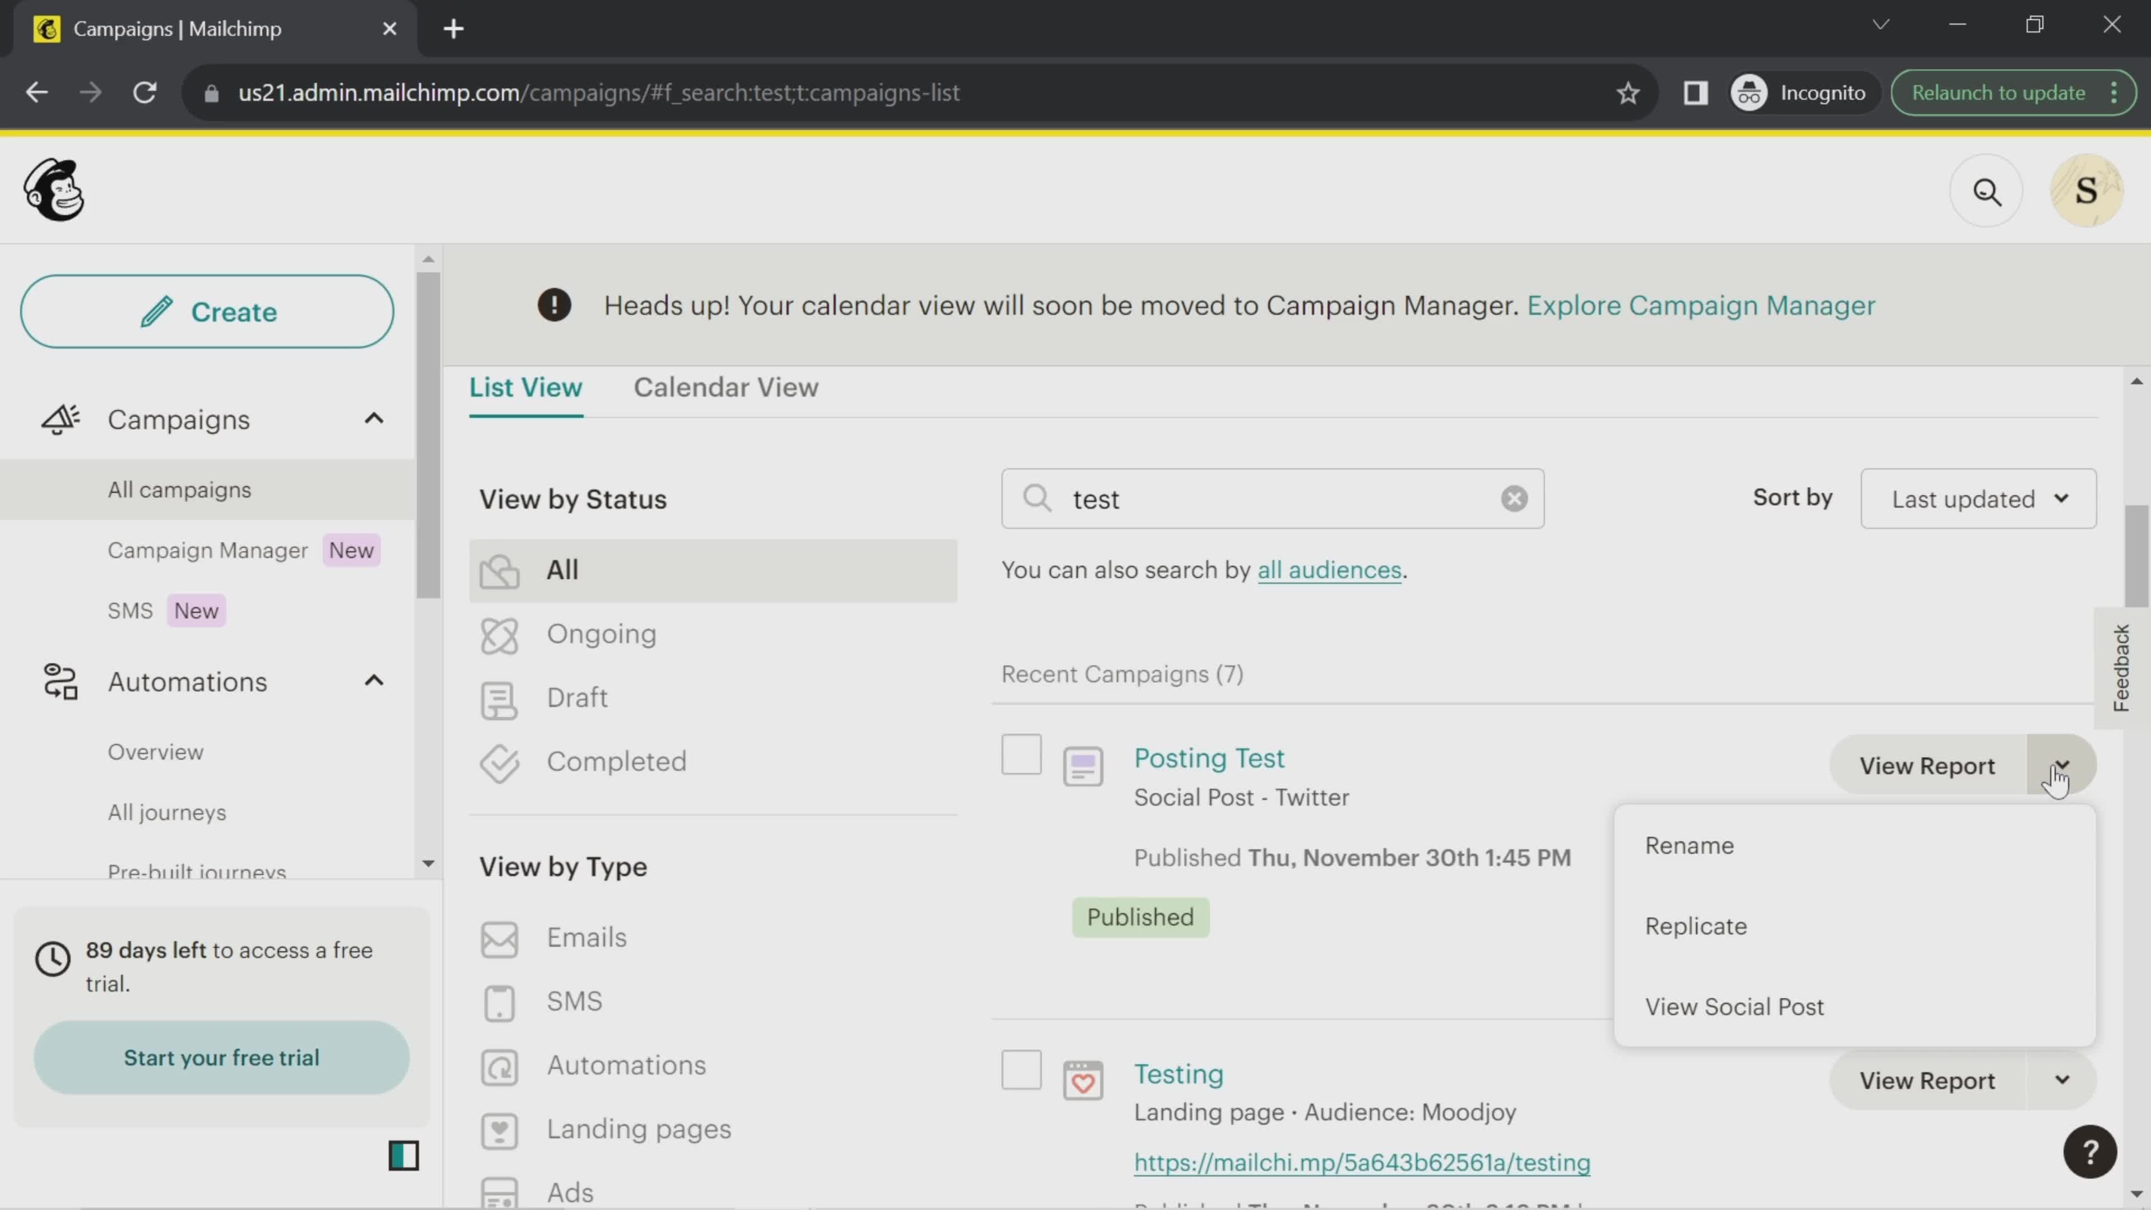Open the tab search chevron

[x=1880, y=24]
